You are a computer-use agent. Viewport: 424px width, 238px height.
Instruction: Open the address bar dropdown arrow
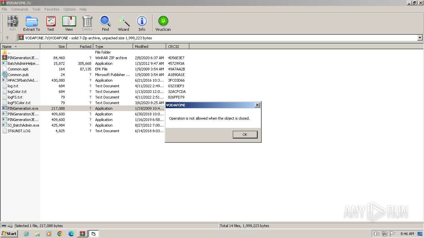420,38
